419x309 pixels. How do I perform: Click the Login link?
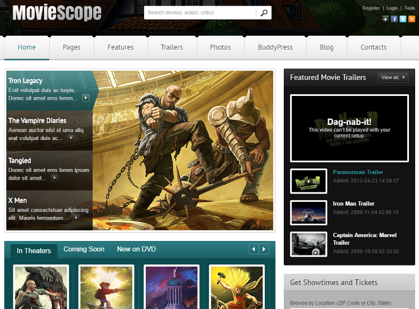pyautogui.click(x=392, y=8)
